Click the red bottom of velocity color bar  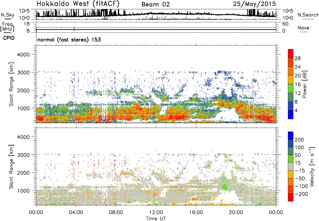291,197
